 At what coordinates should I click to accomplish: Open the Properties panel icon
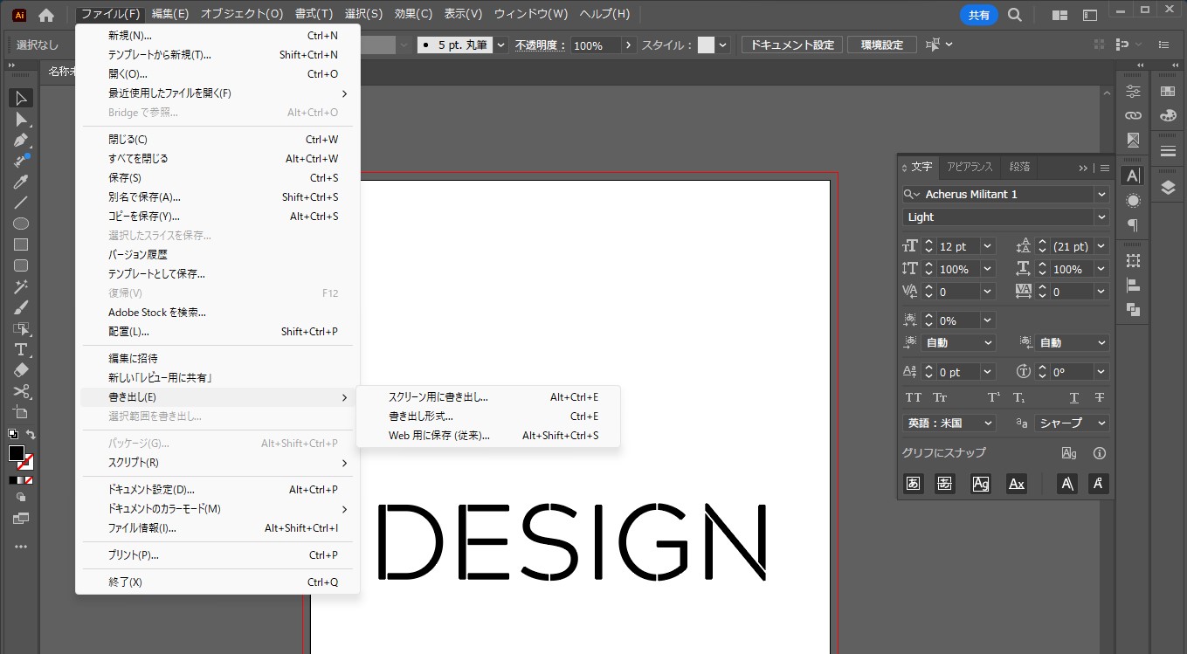[x=1135, y=91]
